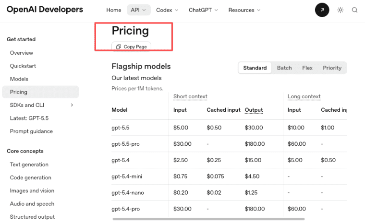
Task: Click the Prices per 1M tokens note
Action: coord(137,88)
